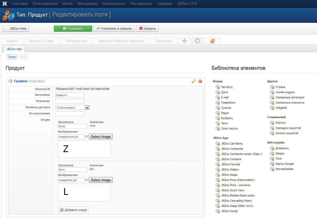Switch to the Вопрос-Ответ tab

coord(41,41)
